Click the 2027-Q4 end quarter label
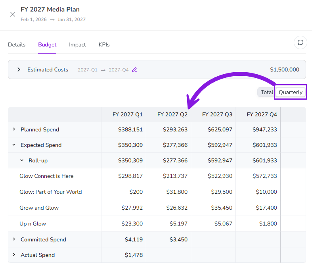The height and width of the screenshot is (270, 312). click(119, 70)
